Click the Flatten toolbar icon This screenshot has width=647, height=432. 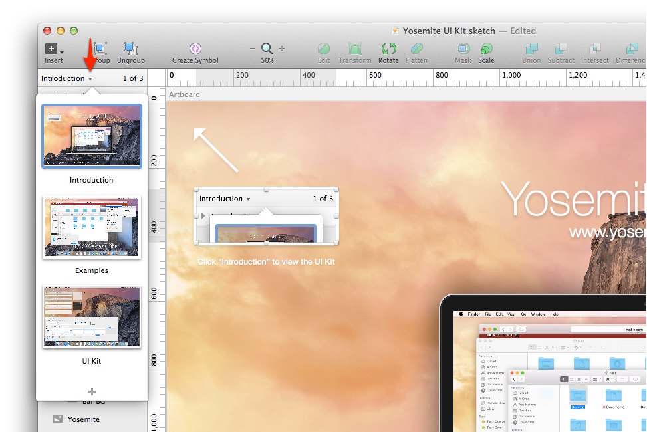coord(416,49)
